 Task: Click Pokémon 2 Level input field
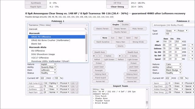coord(168,34)
